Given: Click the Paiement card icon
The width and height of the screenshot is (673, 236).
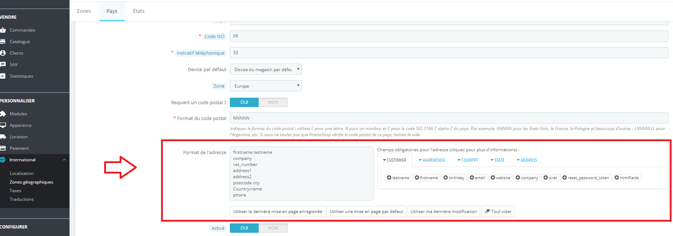Looking at the screenshot, I should (x=3, y=148).
